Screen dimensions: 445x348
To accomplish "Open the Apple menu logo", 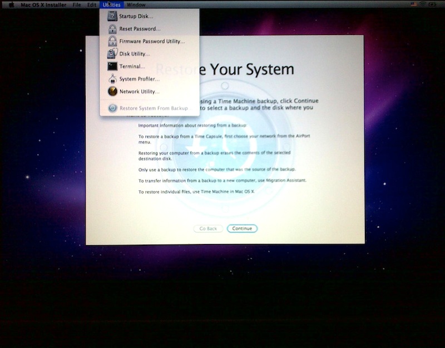I will tap(11, 4).
